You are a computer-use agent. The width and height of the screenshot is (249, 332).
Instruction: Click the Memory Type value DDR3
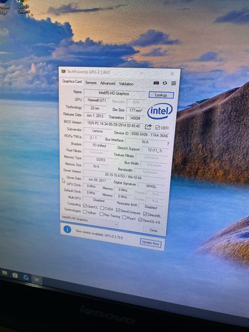[x=101, y=159]
